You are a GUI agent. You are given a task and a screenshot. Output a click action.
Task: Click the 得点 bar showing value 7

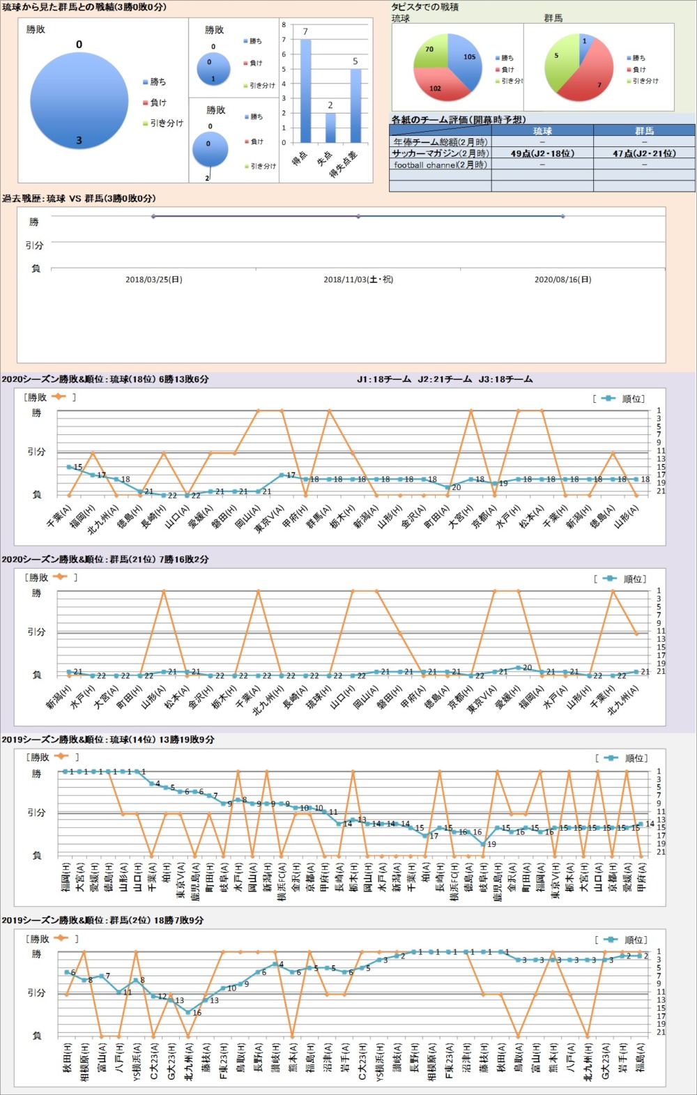point(305,91)
